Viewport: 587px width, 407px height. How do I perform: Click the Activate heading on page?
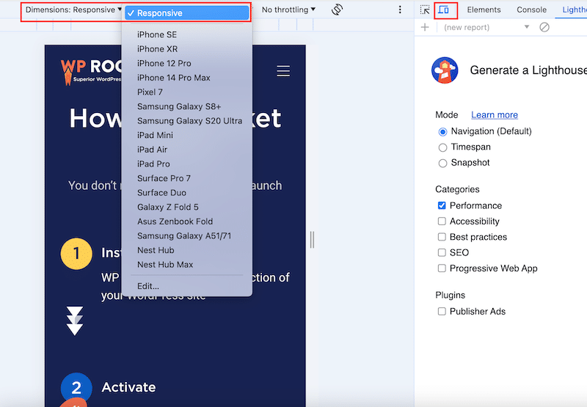pos(128,387)
